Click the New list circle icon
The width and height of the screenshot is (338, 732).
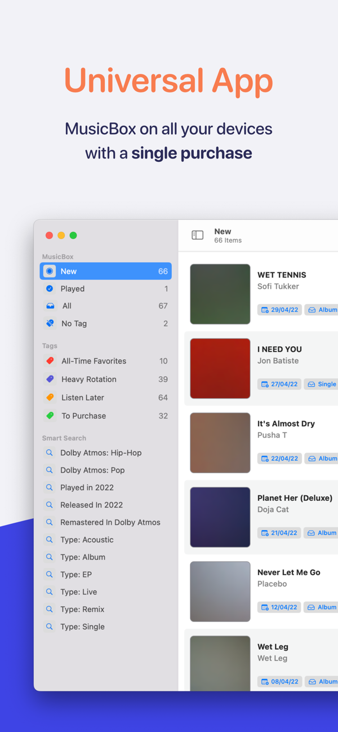coord(50,271)
